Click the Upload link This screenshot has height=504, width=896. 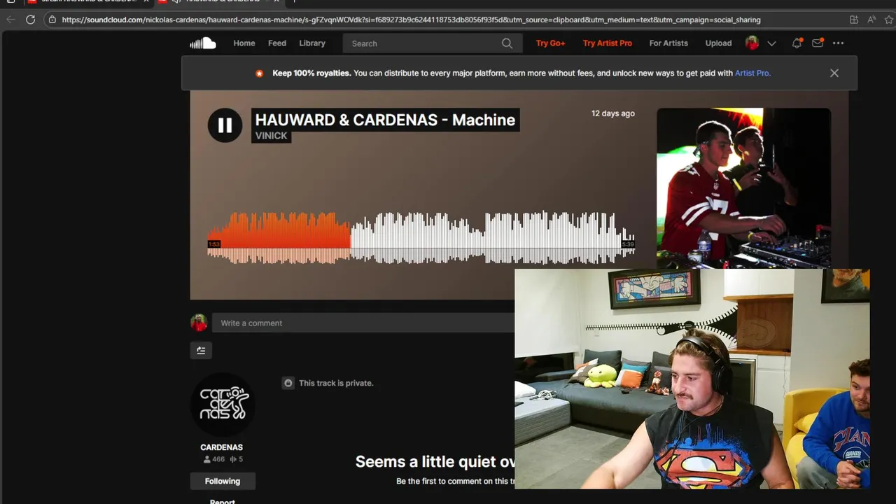(x=718, y=43)
